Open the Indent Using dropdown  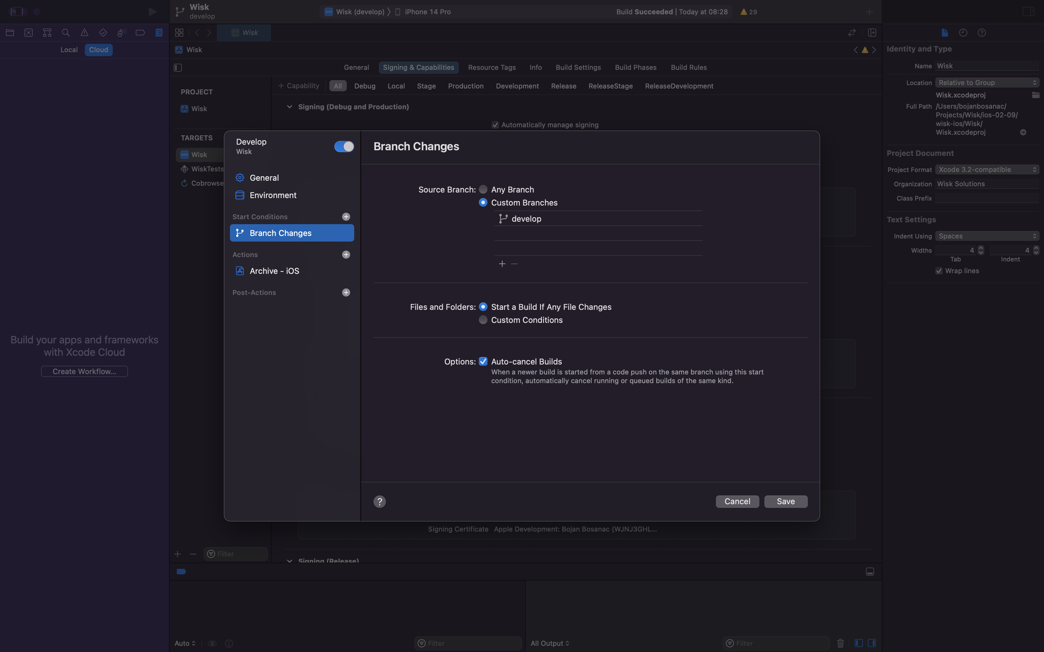[987, 236]
